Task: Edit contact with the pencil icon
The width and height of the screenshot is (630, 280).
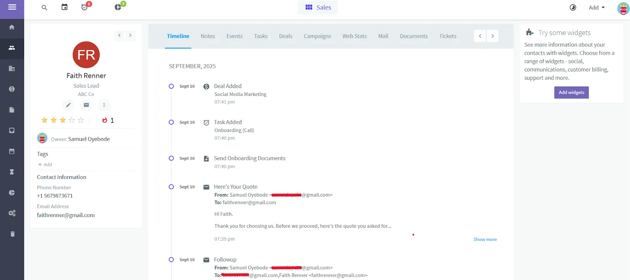Action: point(69,105)
